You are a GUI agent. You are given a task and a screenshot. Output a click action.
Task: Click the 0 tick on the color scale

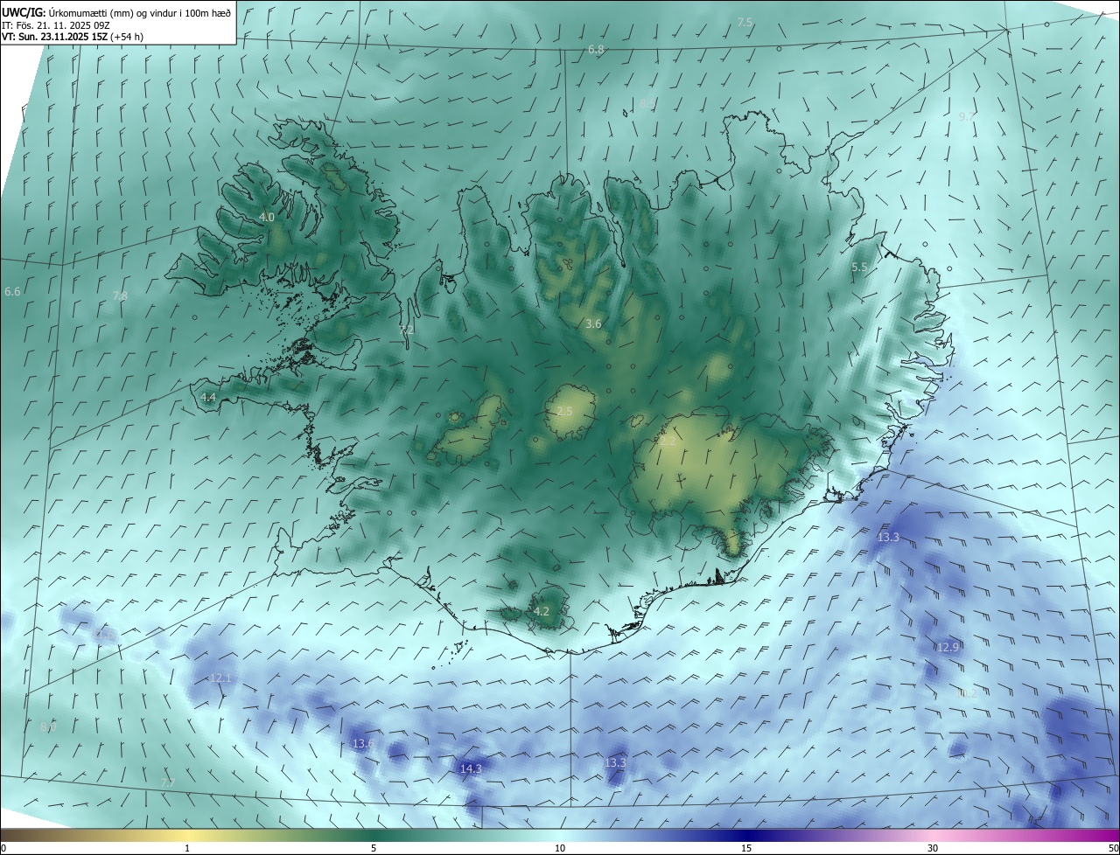pos(3,848)
